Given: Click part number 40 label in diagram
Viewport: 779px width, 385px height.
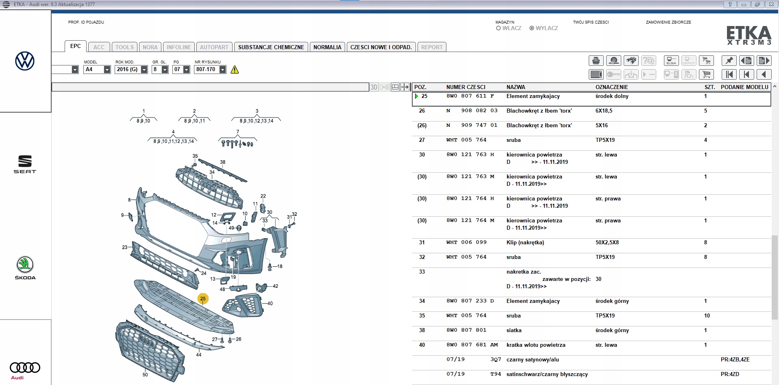Looking at the screenshot, I should tap(270, 303).
